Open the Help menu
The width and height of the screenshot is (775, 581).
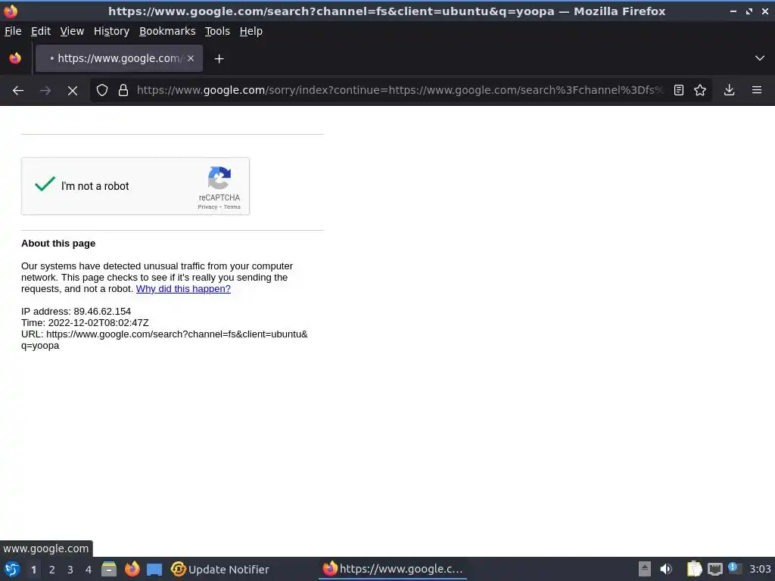(x=251, y=31)
